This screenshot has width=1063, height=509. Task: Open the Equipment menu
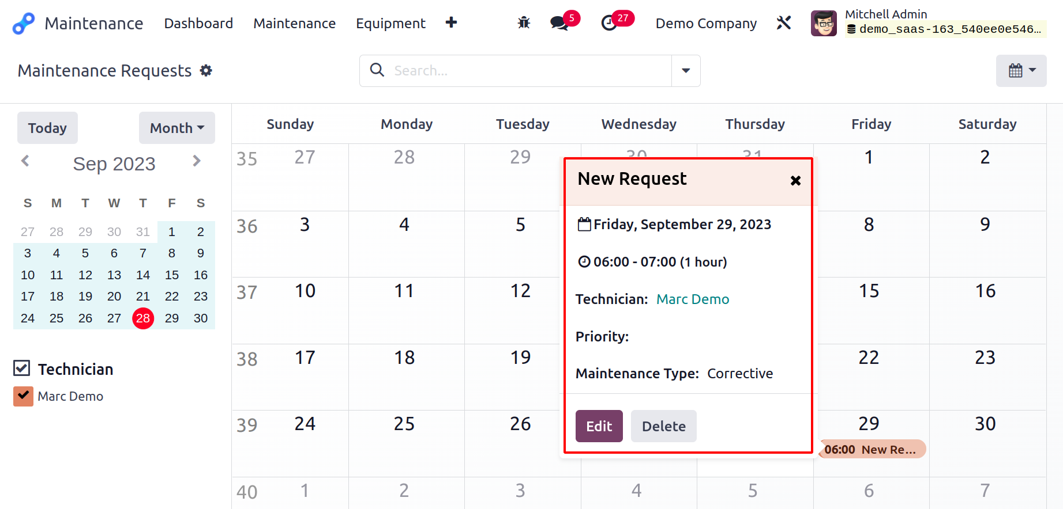tap(390, 23)
